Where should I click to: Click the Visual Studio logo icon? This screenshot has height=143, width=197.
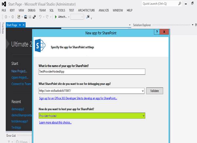point(4,4)
